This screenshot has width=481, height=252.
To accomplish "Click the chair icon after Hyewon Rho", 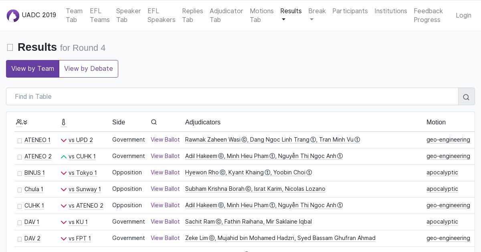I will (x=222, y=173).
